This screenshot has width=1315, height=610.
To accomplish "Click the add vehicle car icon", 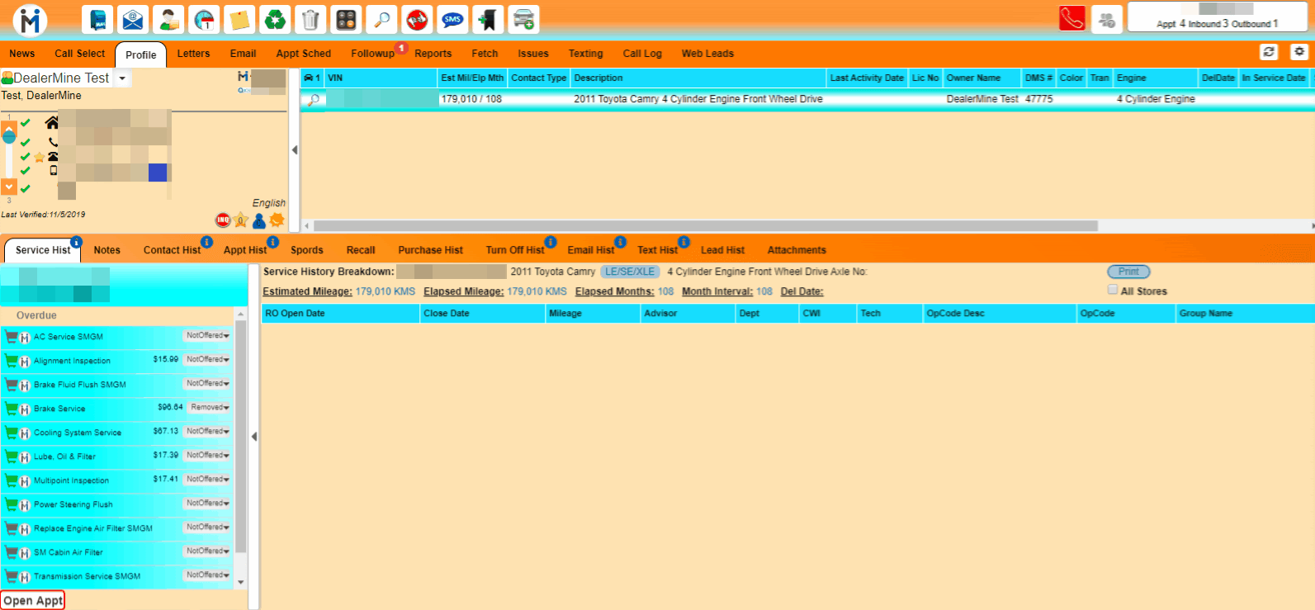I will (523, 20).
